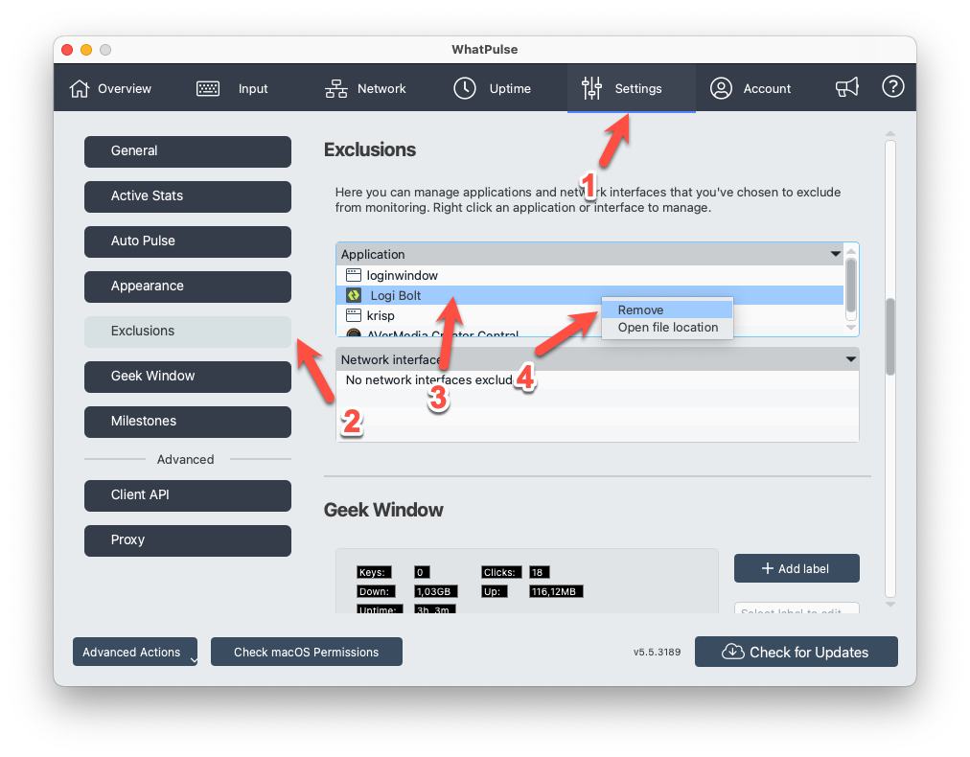Click the 116,12MB upload value
This screenshot has width=970, height=757.
point(556,591)
